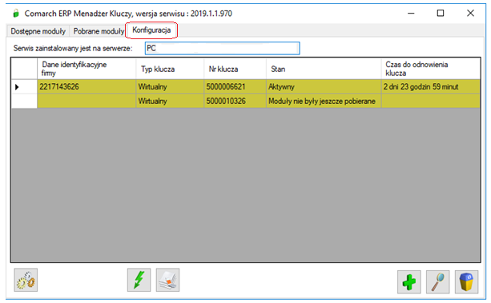Close the Menadżer Kluczy window
This screenshot has height=303, width=491.
coord(470,13)
